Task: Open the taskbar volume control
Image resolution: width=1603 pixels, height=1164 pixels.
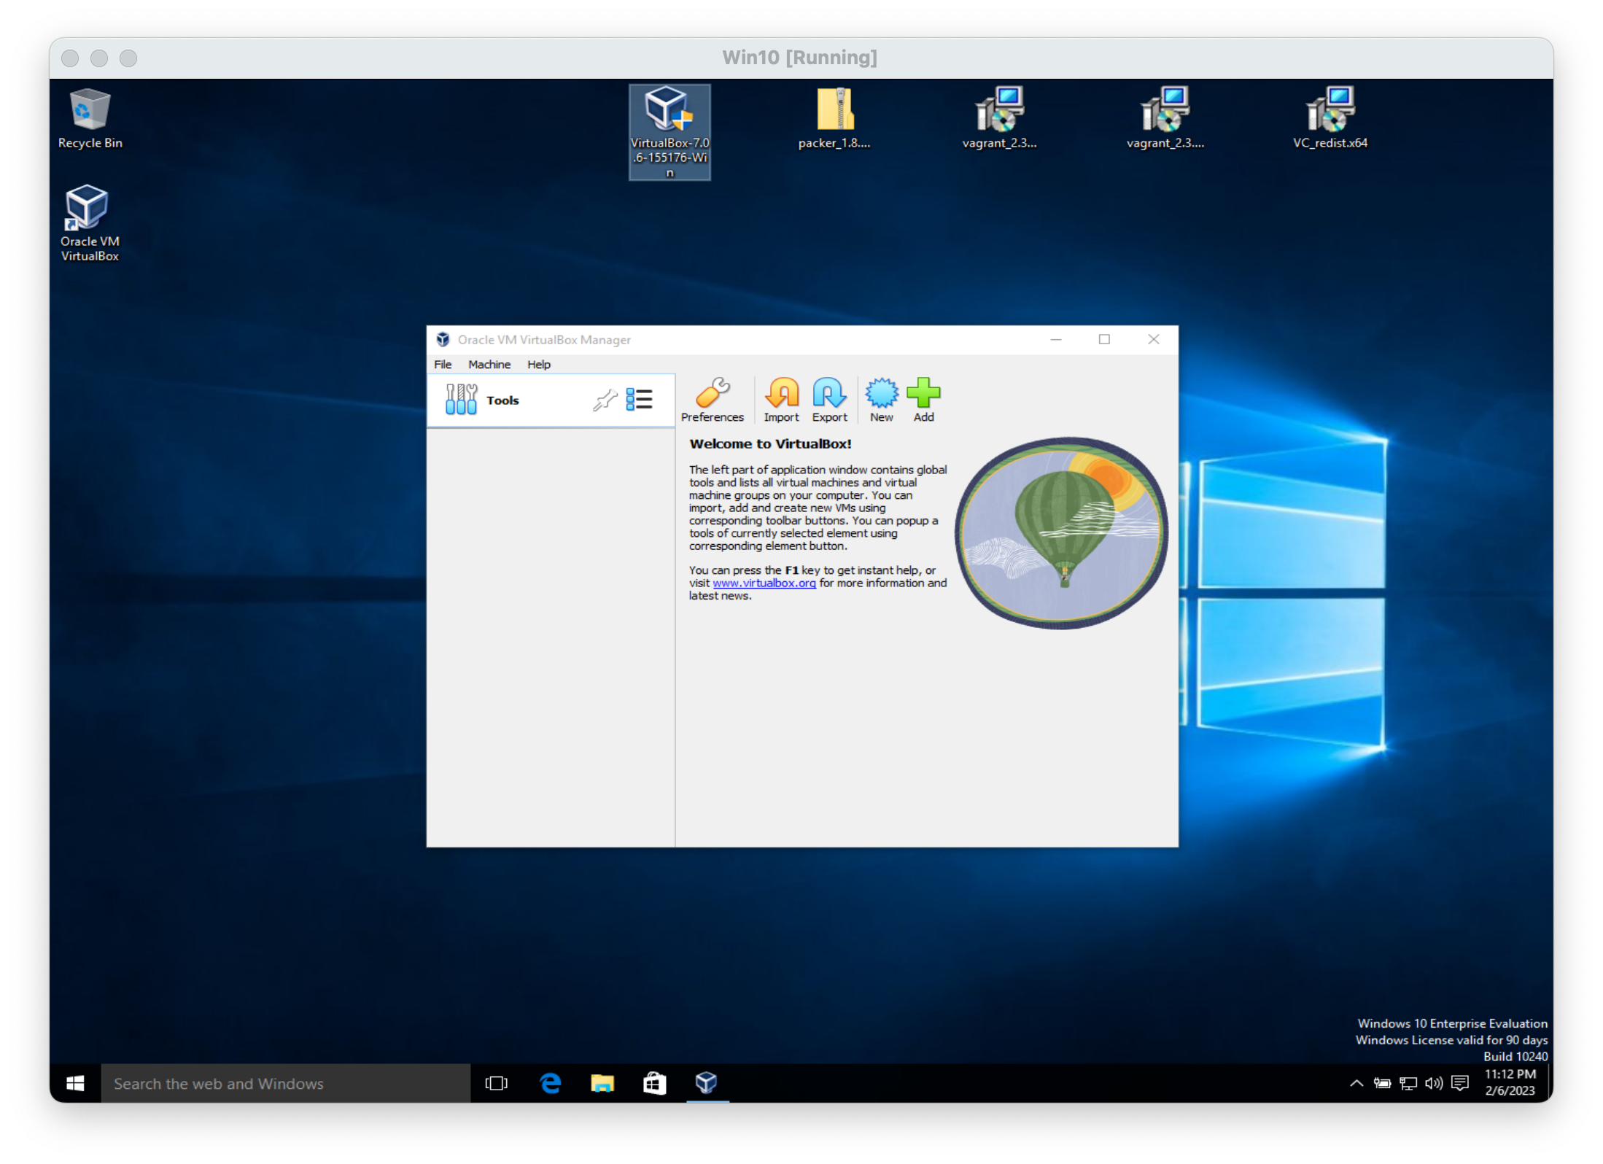Action: (x=1433, y=1083)
